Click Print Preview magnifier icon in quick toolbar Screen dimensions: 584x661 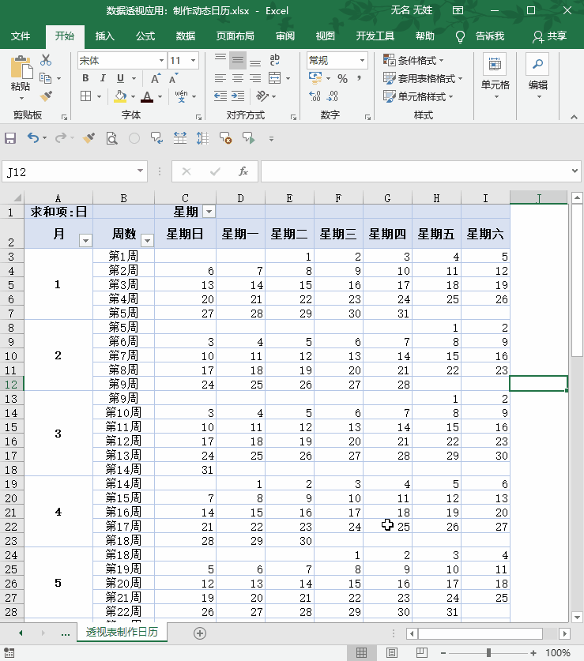111,138
